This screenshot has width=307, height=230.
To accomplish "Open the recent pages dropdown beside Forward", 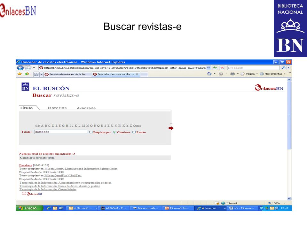I will [x=34, y=68].
